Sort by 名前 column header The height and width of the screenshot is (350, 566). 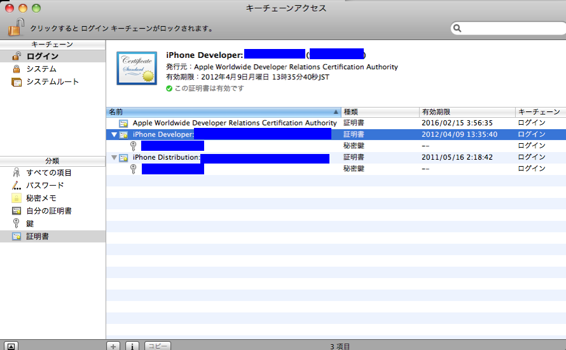[x=223, y=112]
